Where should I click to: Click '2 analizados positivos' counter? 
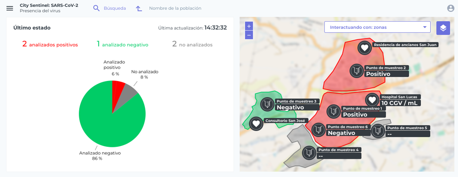coord(50,44)
